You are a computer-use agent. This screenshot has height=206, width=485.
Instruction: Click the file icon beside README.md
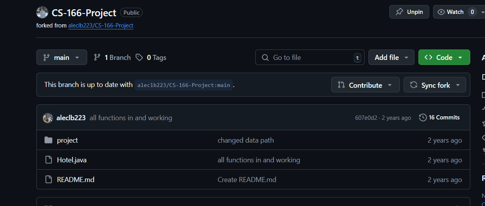pyautogui.click(x=48, y=179)
